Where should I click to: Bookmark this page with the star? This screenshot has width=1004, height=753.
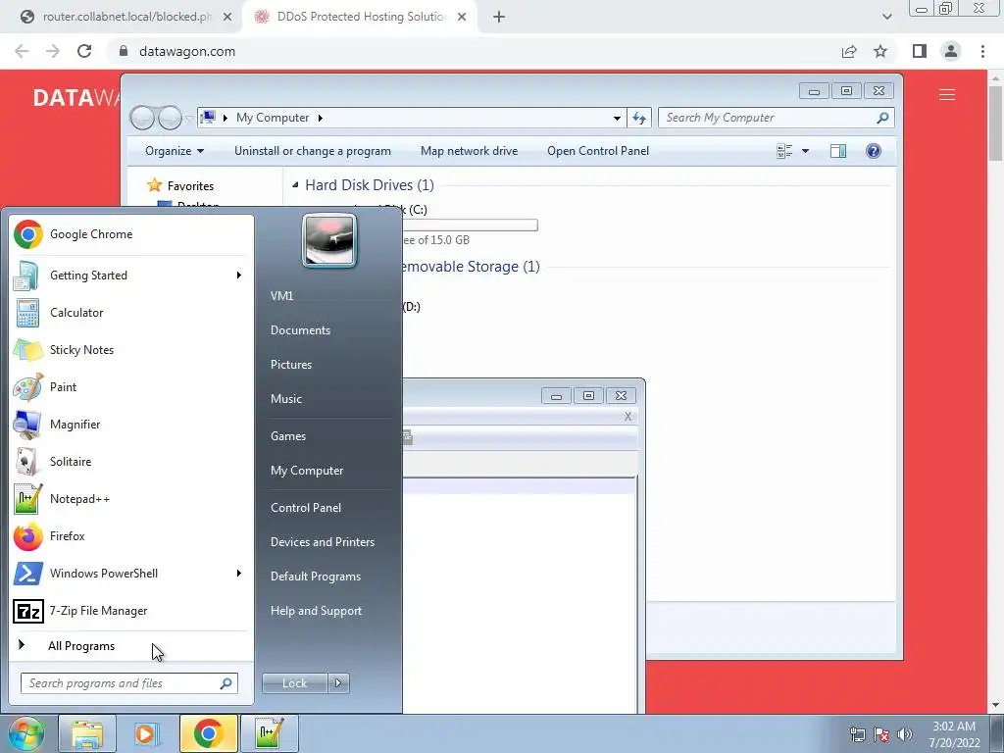[880, 51]
